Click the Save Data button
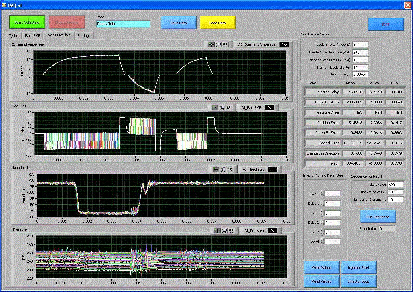Viewport: 413px width, 292px height. [x=179, y=23]
